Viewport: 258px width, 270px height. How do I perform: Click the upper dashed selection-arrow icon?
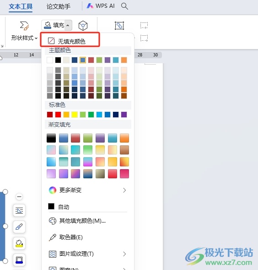point(144,25)
